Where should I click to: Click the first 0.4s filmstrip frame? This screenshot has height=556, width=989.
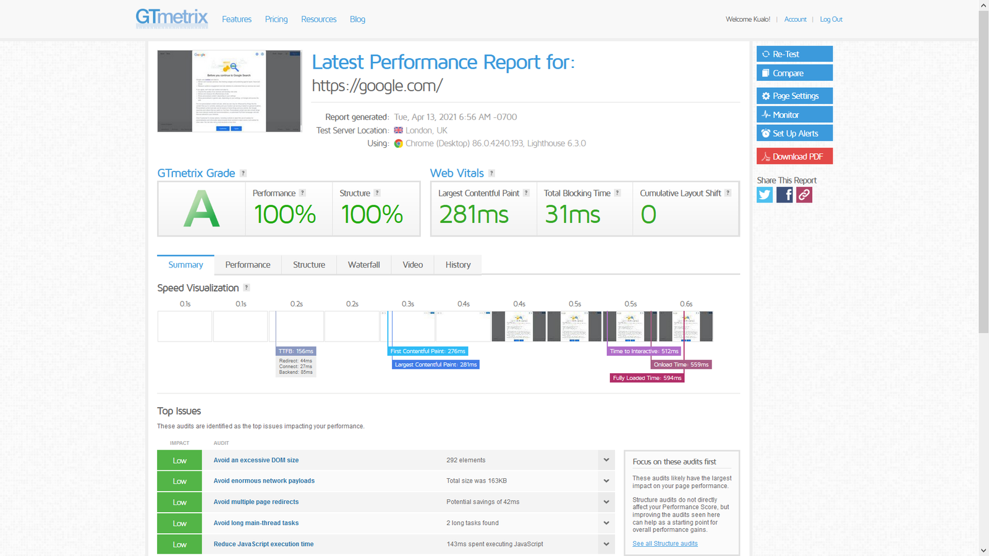tap(464, 326)
